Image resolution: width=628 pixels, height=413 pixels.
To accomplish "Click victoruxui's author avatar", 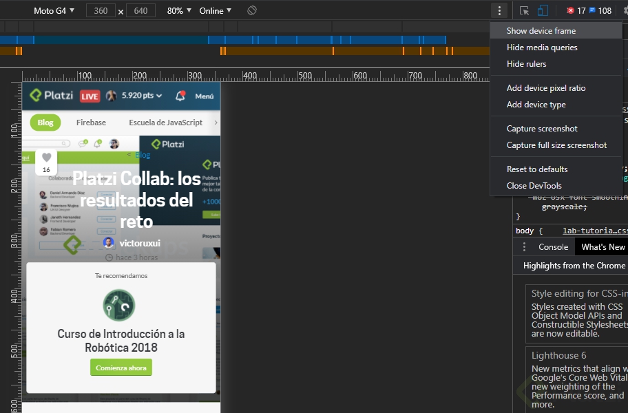I will pyautogui.click(x=108, y=242).
